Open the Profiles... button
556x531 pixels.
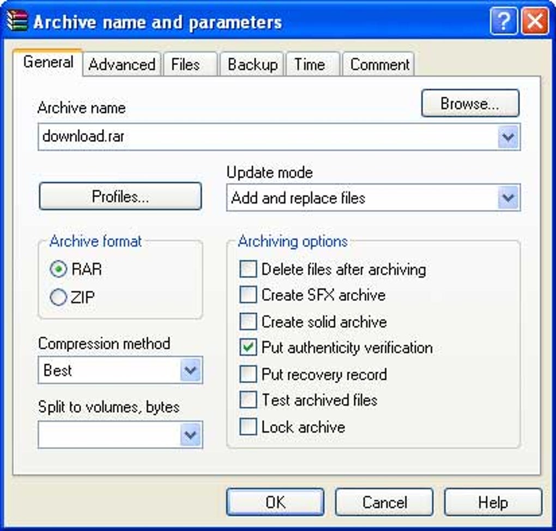120,196
